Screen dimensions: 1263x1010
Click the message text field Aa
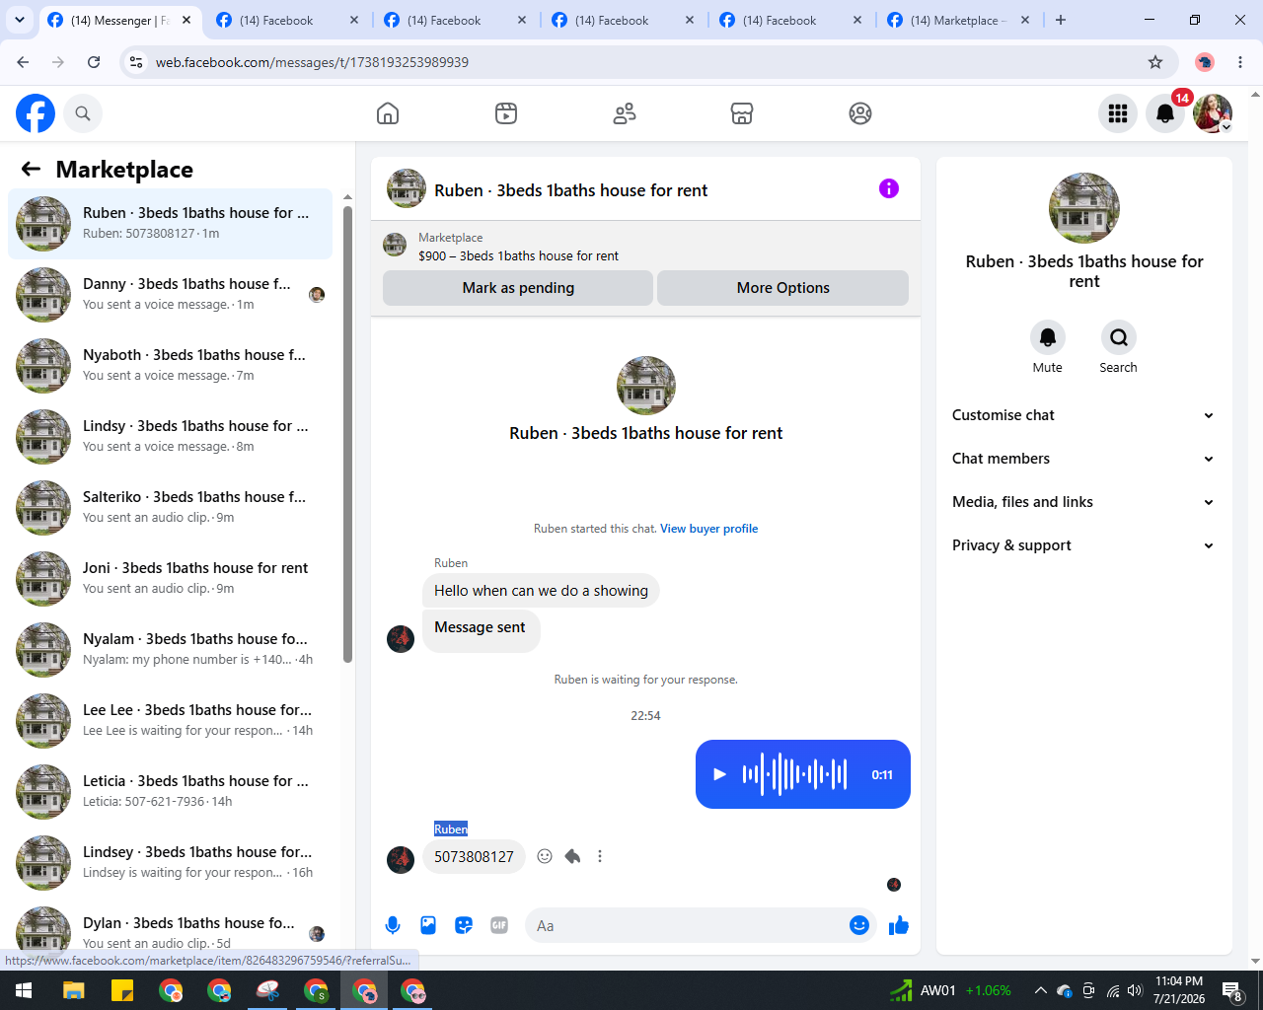(x=687, y=925)
